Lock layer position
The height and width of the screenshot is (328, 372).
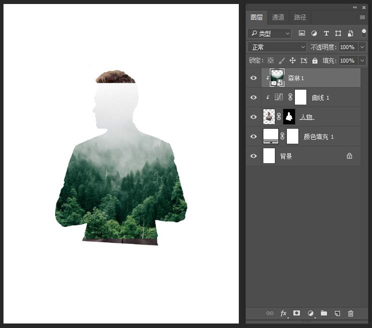click(x=292, y=61)
